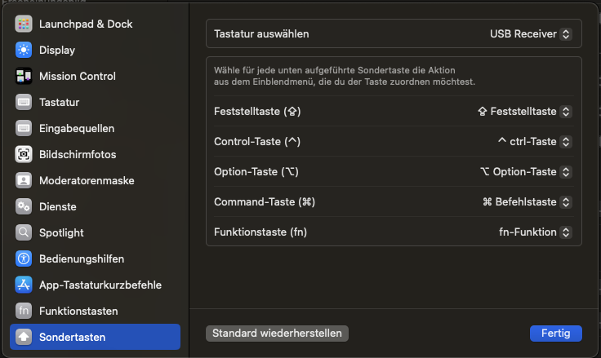The width and height of the screenshot is (601, 358).
Task: Open the Control-Taste action dropdown
Action: coord(534,141)
